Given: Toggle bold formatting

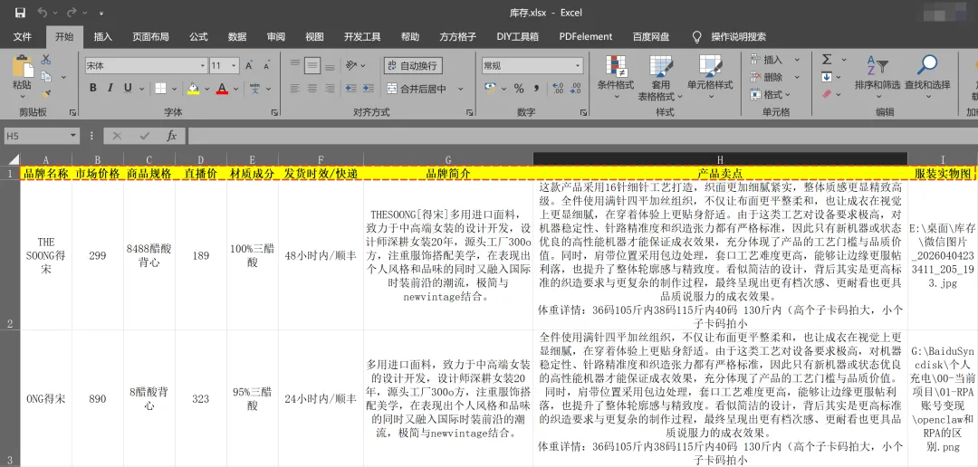Looking at the screenshot, I should 93,88.
